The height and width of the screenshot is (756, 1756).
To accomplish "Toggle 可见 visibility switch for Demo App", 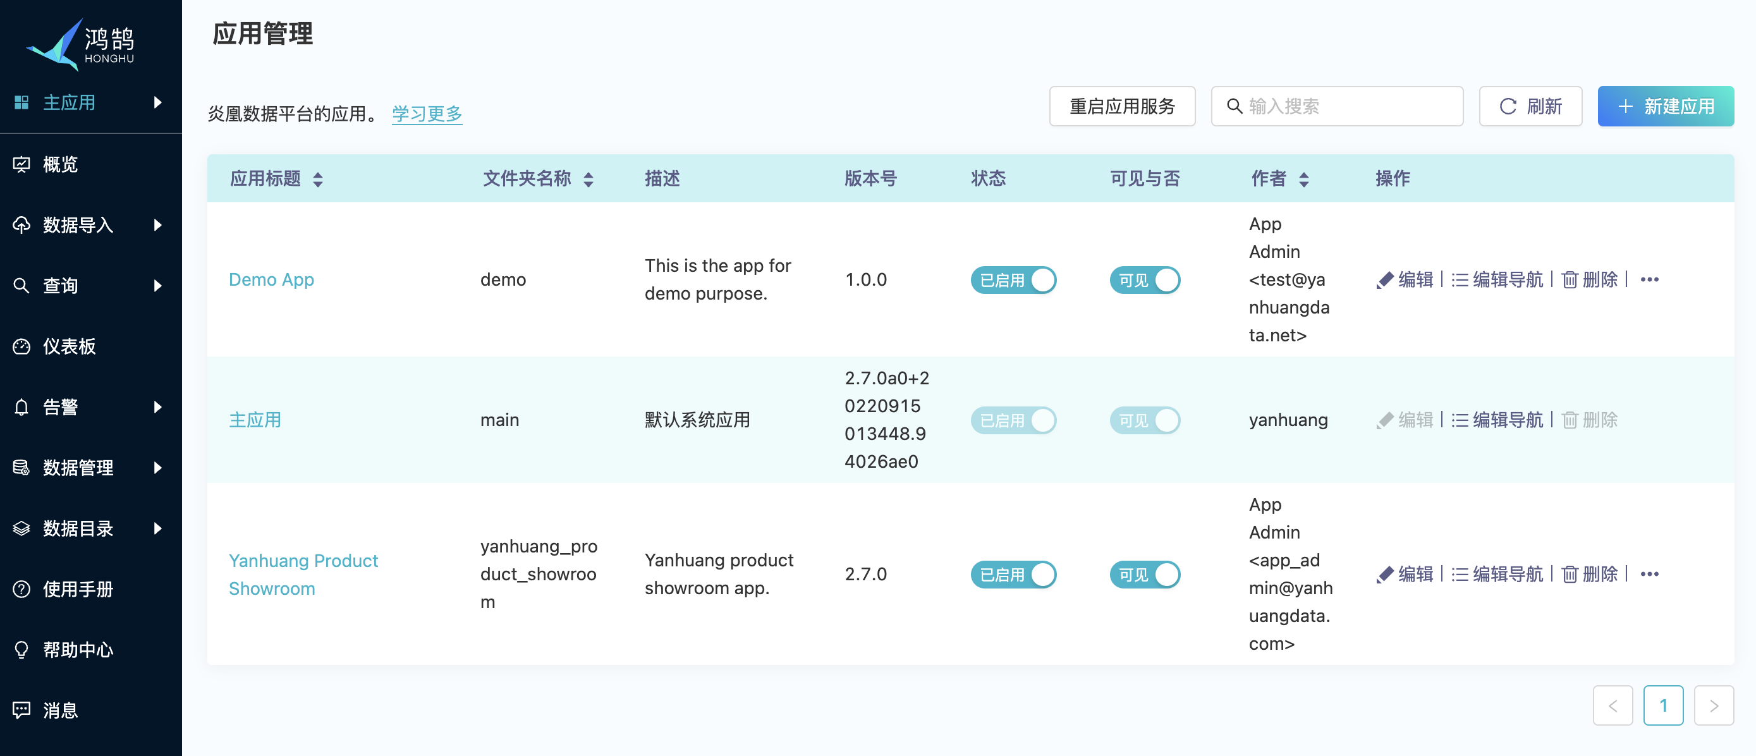I will pos(1145,279).
